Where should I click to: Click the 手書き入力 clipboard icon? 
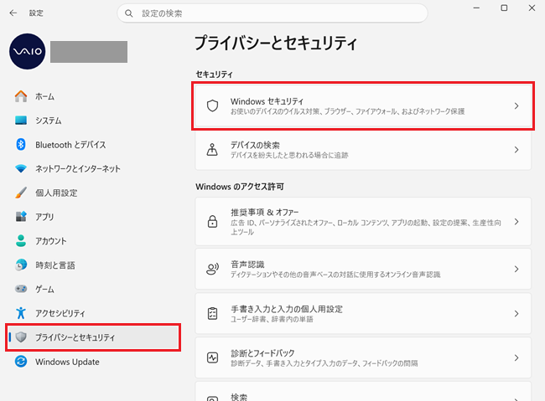(x=212, y=313)
